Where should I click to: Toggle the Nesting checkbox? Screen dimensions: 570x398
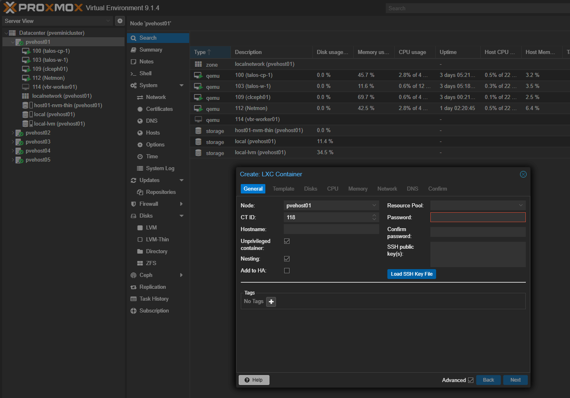(287, 259)
